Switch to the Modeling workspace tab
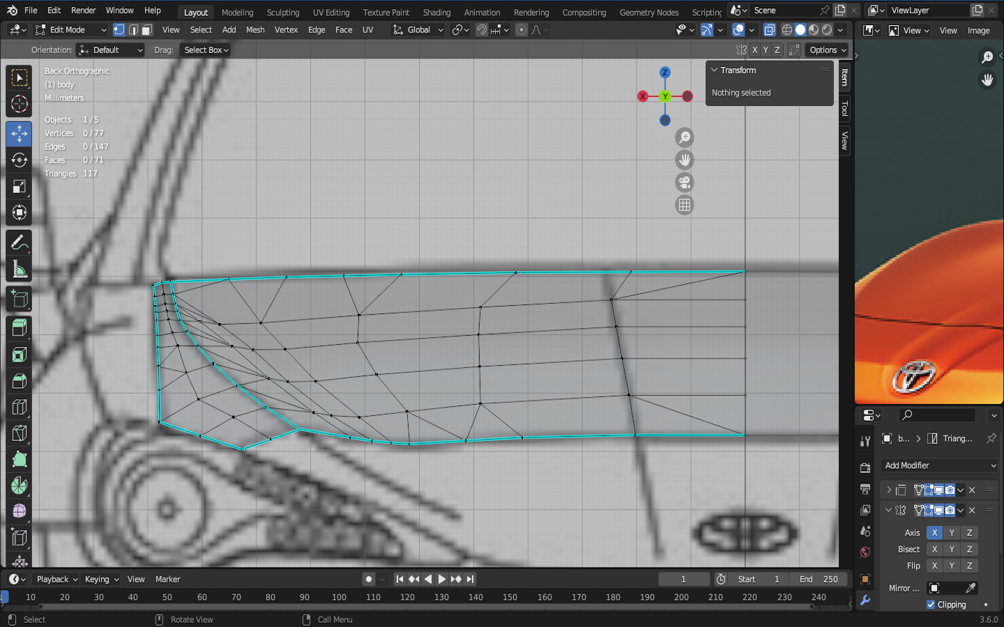1004x627 pixels. tap(238, 13)
